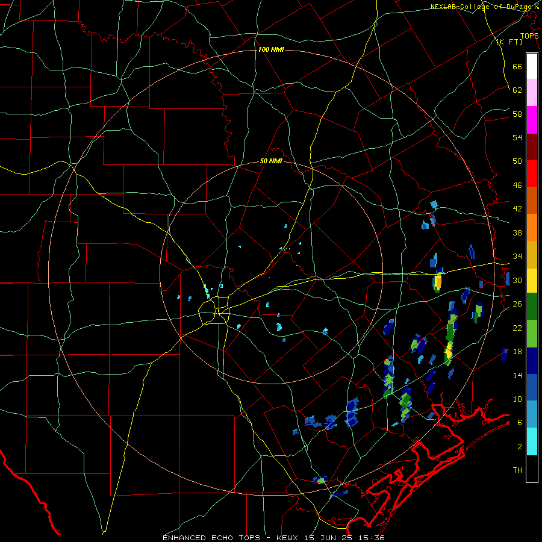Pick the magenta legend color swatch

532,120
